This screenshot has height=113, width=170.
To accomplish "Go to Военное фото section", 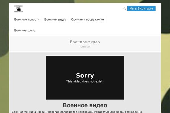I will [x=25, y=31].
